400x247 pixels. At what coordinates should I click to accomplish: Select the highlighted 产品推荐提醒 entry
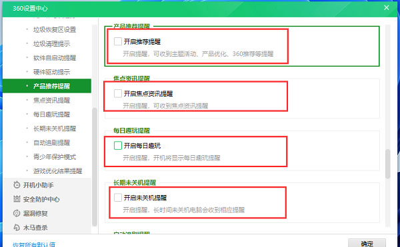[47, 86]
